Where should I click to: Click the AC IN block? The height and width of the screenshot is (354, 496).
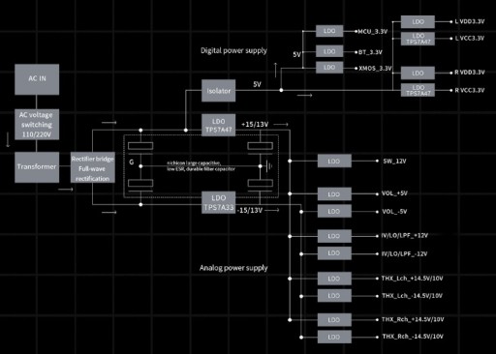coord(37,79)
